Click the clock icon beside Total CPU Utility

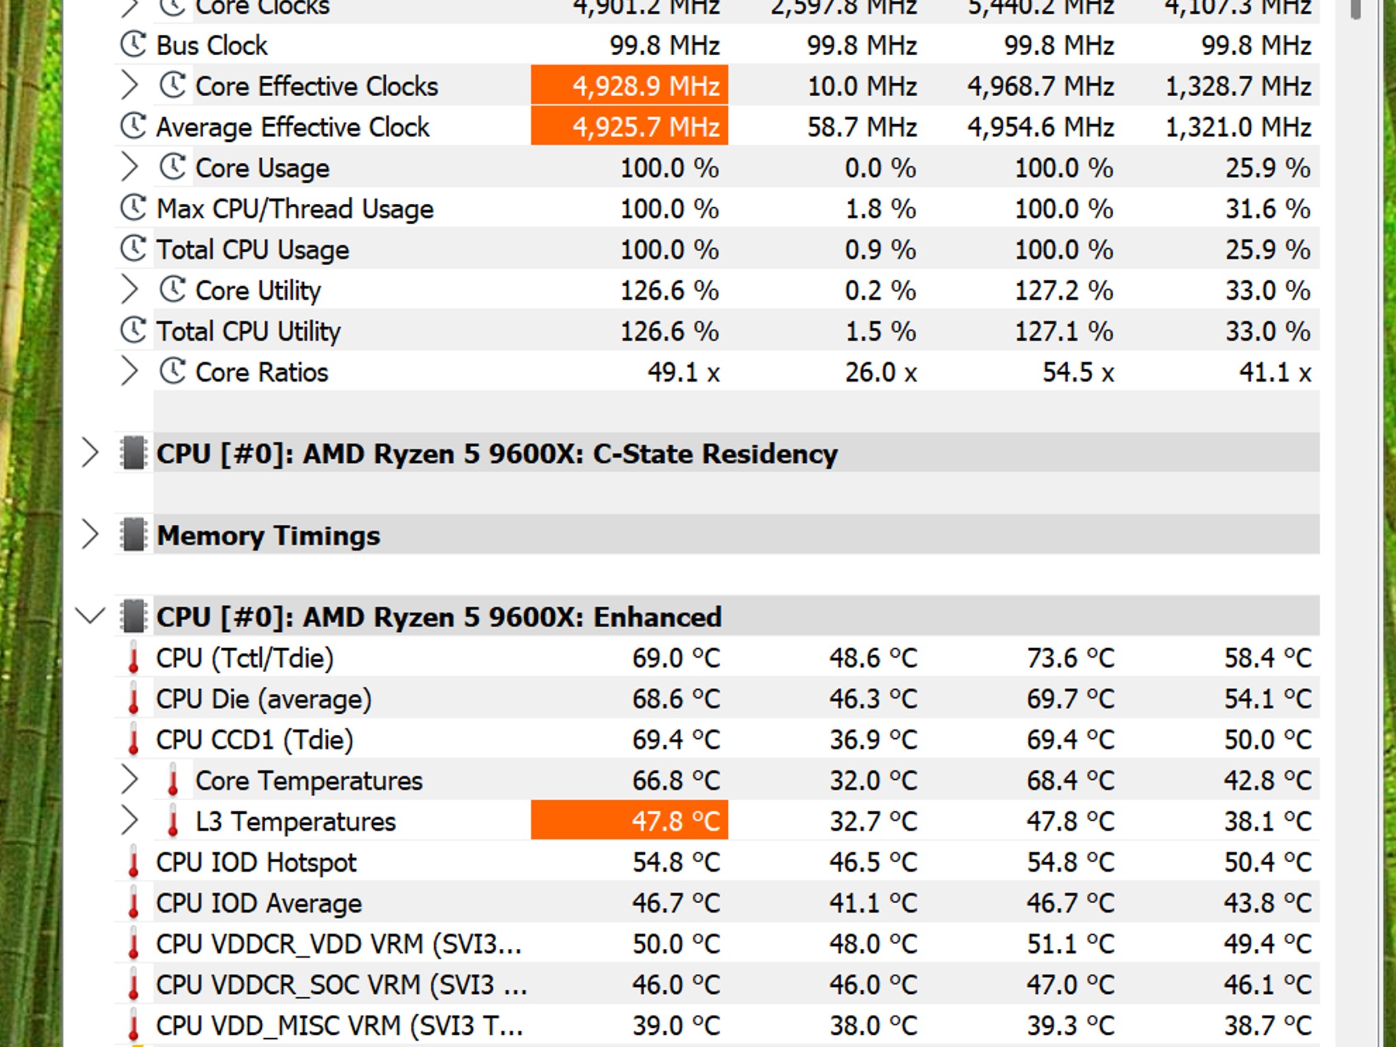pos(133,331)
